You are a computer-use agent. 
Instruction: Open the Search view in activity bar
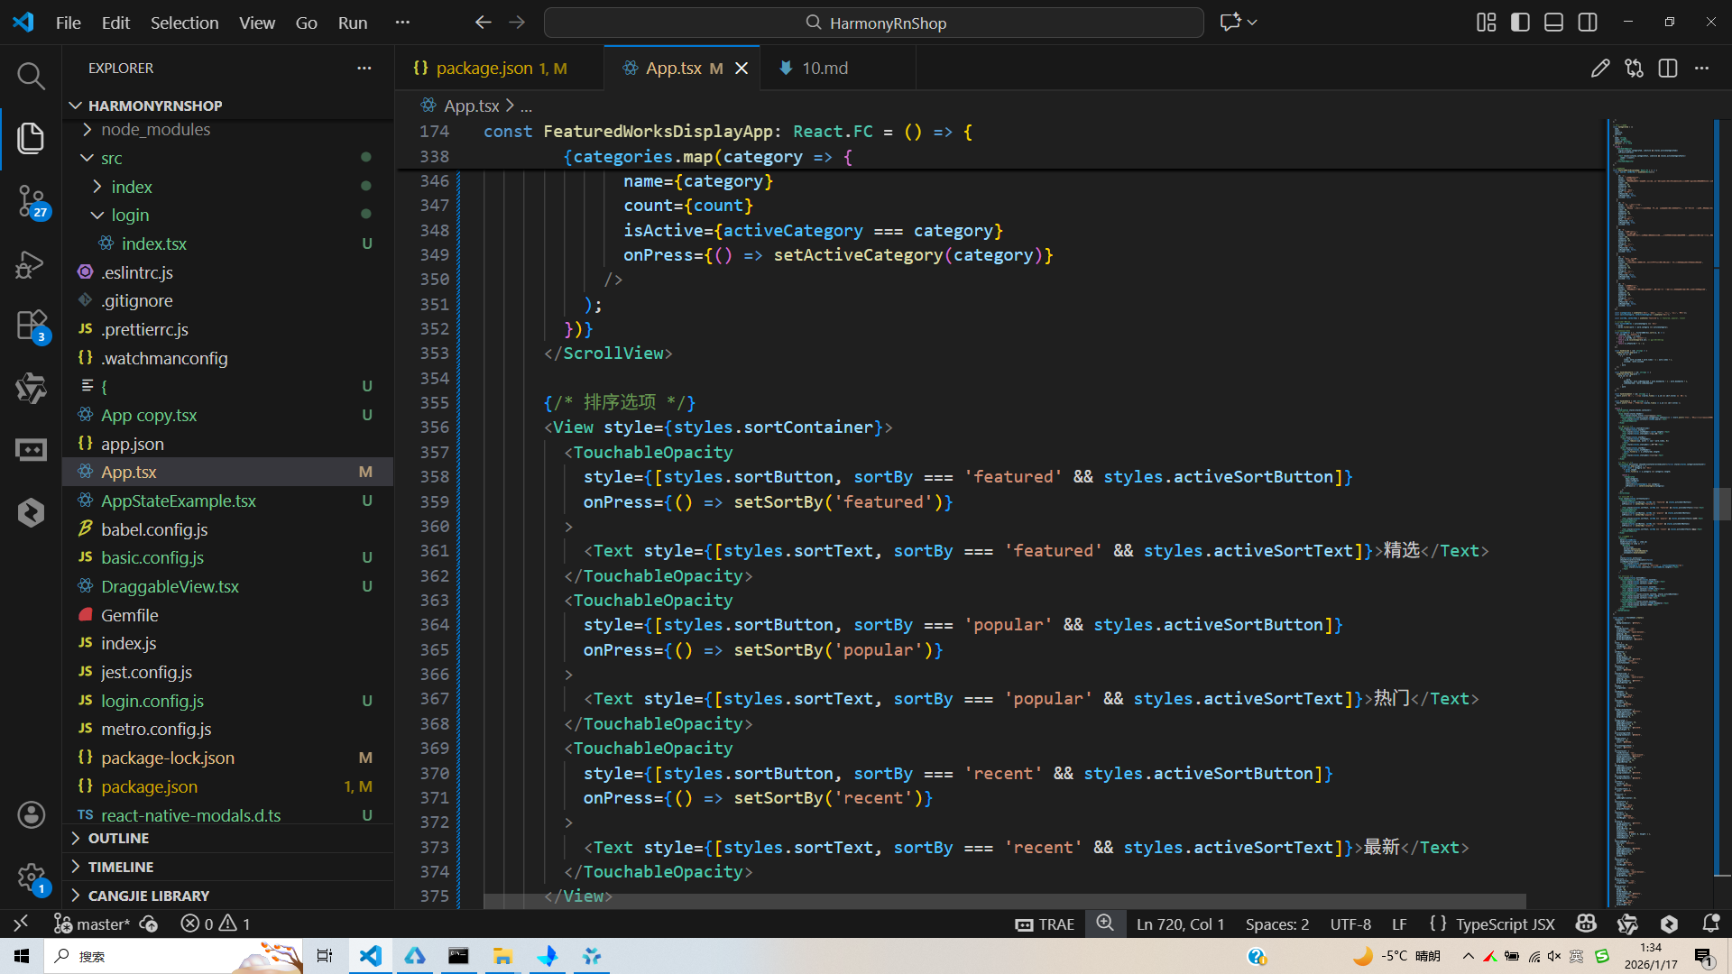[31, 77]
